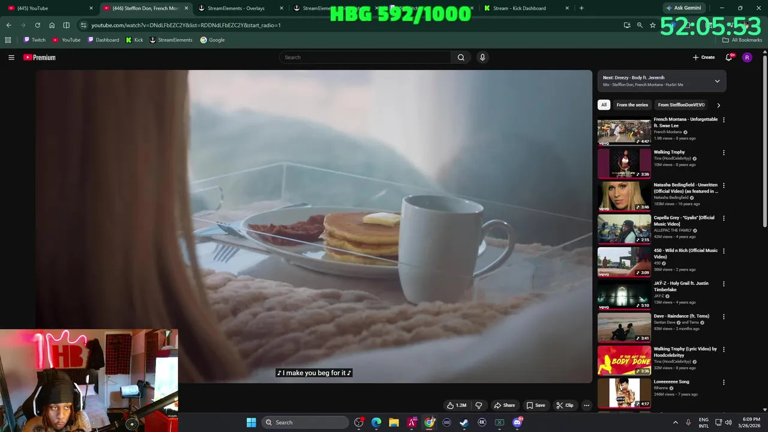Open options for JAY-Z - Holy Grail

pyautogui.click(x=724, y=284)
